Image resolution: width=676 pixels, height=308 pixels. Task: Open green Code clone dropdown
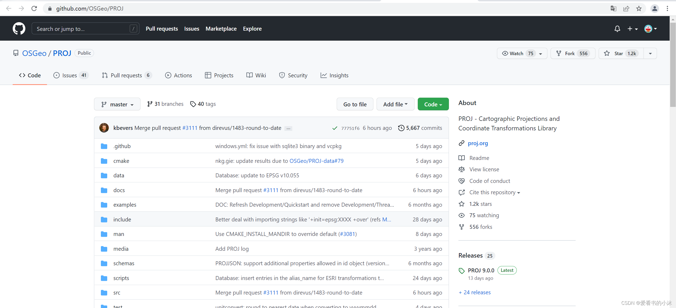[x=433, y=104]
